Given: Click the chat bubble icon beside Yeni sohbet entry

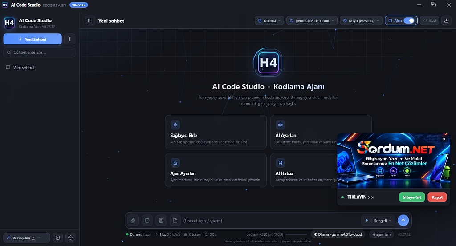Looking at the screenshot, I should coord(8,67).
